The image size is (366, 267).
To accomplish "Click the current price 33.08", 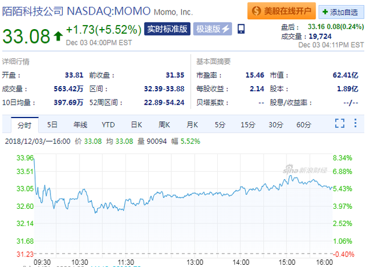I will click(x=26, y=36).
